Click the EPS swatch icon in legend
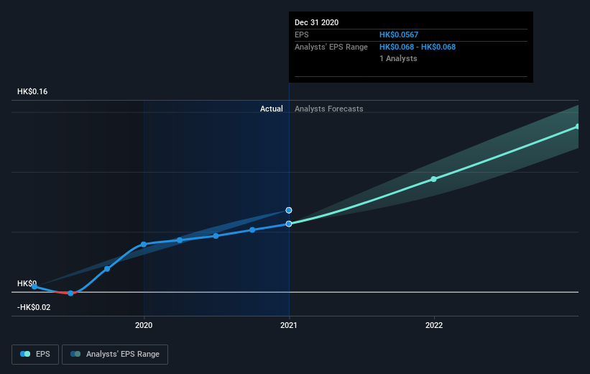590x374 pixels. [x=25, y=354]
